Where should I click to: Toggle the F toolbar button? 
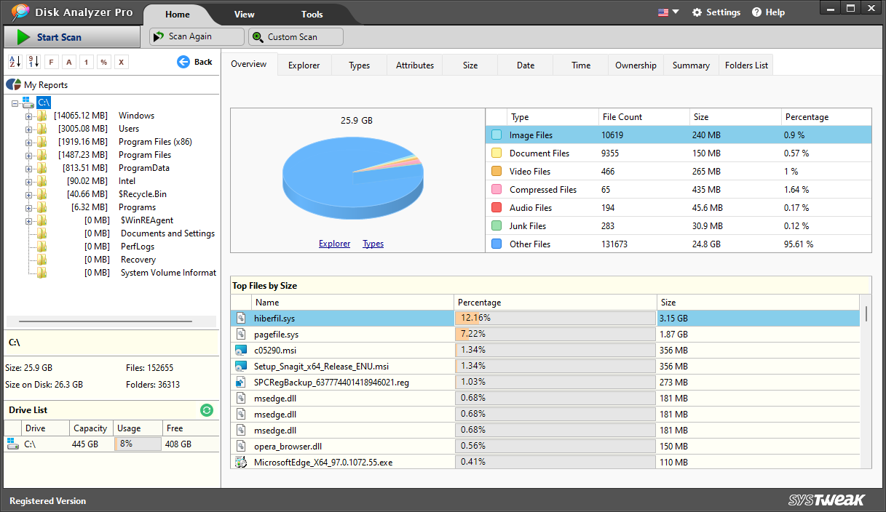(x=51, y=62)
